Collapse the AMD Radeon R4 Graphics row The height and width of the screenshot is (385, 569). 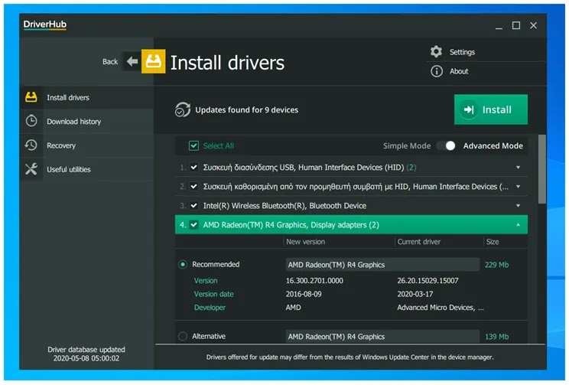[x=519, y=225]
